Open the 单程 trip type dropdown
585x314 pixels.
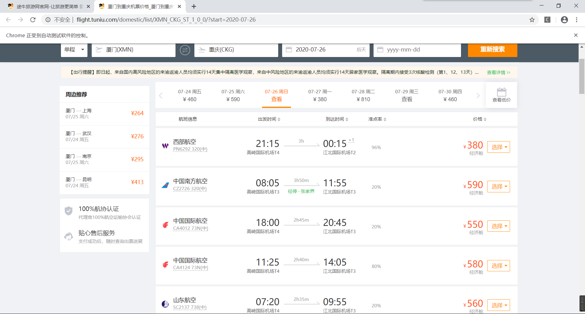(74, 50)
